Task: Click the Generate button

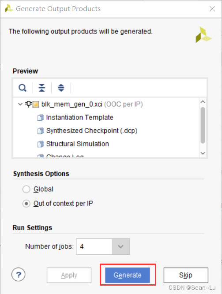Action: pos(128,275)
